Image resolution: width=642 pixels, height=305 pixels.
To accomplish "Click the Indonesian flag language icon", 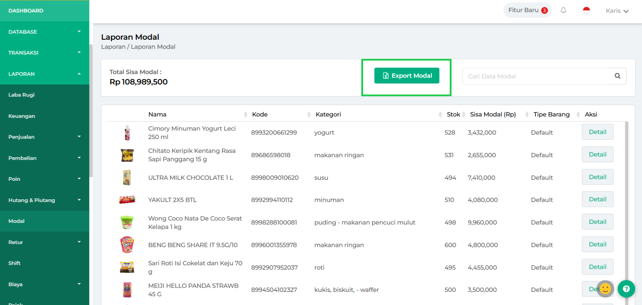I will pyautogui.click(x=586, y=10).
